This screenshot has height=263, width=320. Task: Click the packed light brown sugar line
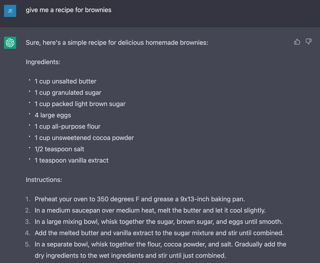pyautogui.click(x=80, y=104)
